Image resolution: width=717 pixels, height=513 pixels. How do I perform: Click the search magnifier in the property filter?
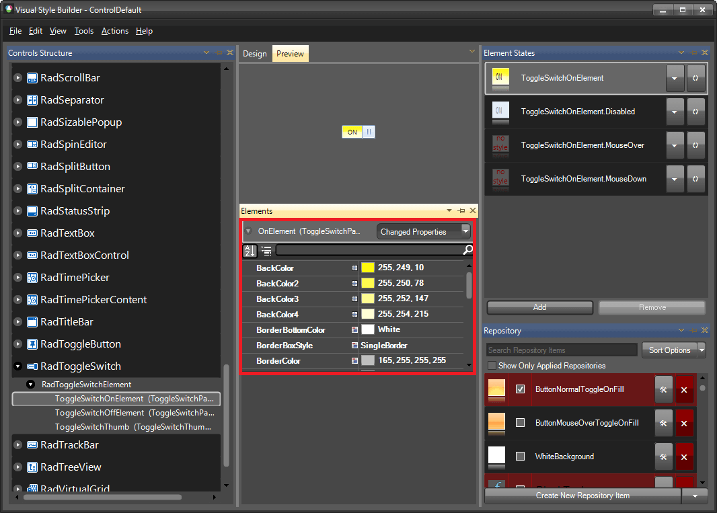click(469, 251)
